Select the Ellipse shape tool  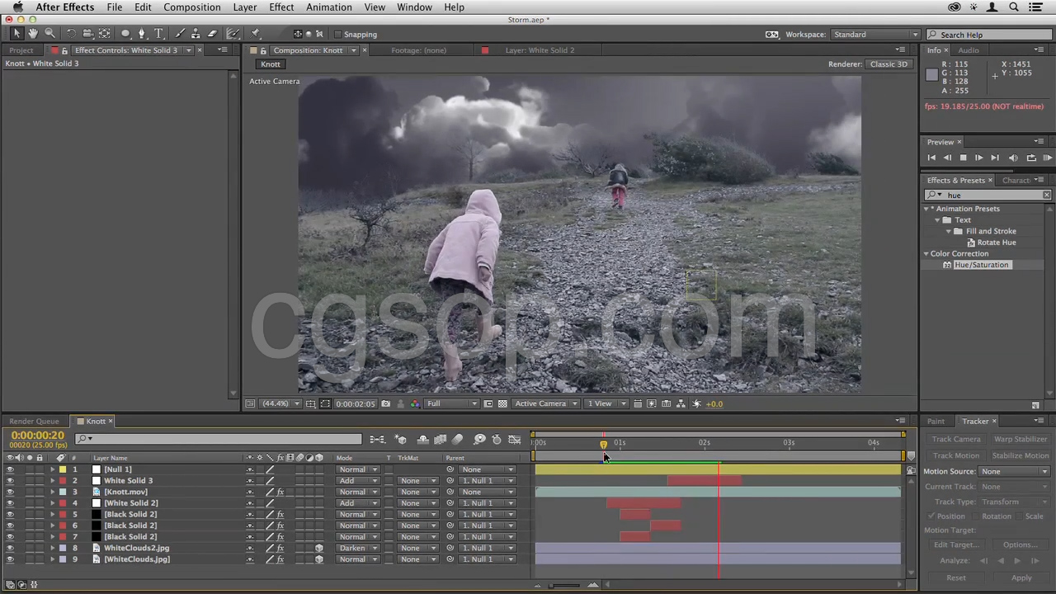point(125,34)
